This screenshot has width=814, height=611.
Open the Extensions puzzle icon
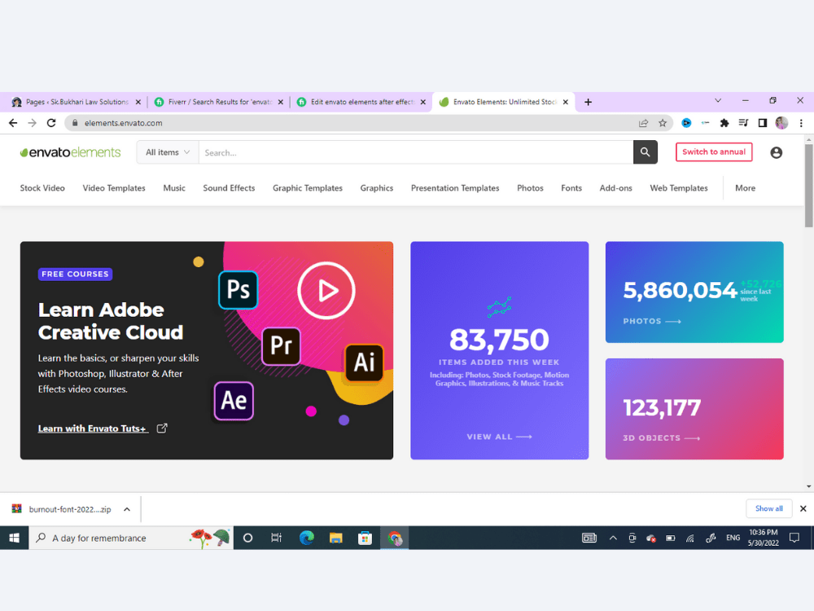point(724,123)
